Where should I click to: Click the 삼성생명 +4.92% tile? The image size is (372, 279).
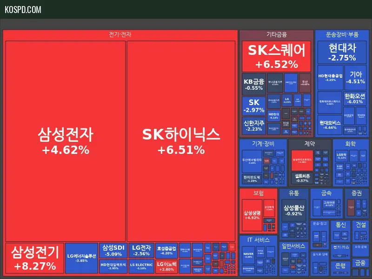coord(252,215)
